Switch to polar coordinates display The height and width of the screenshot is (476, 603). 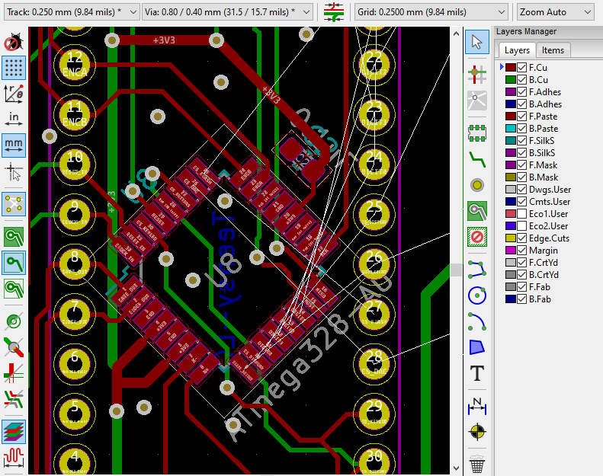click(14, 94)
